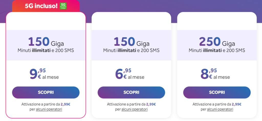Click the 2,99€ activation cost in 6,95€ card

[151, 104]
